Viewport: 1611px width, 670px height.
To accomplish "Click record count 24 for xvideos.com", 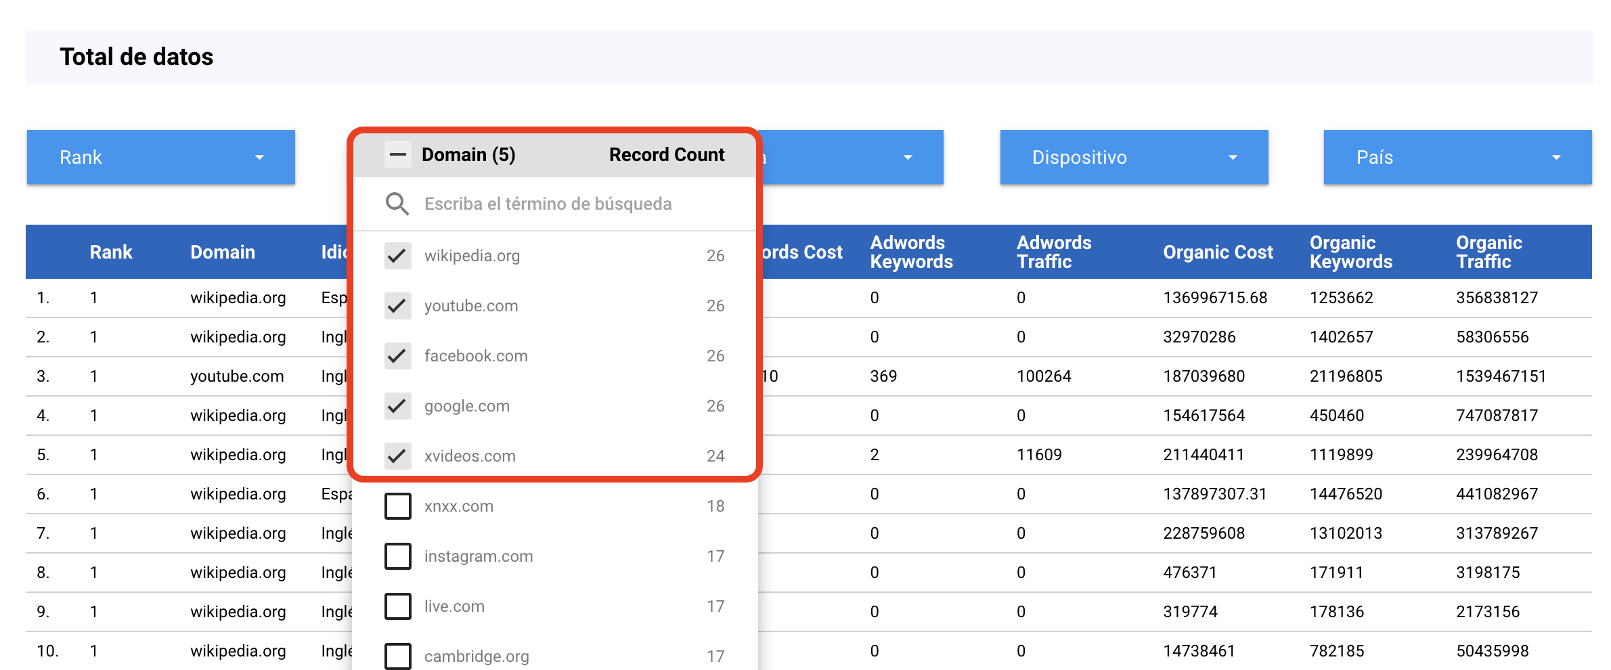I will pyautogui.click(x=715, y=456).
